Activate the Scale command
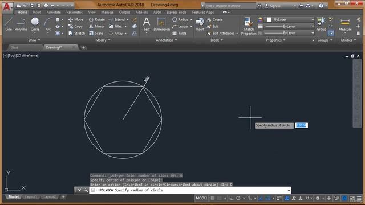The image size is (365, 205). click(96, 33)
